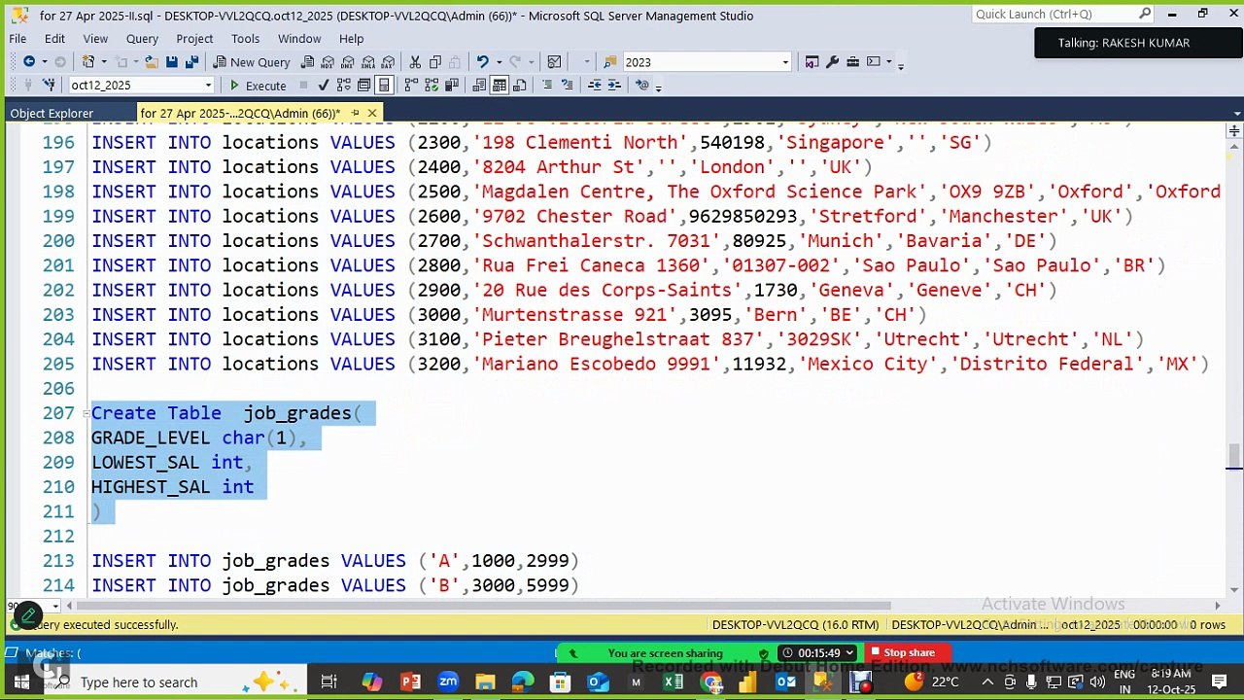Open New Project dropdown arrow
Viewport: 1244px width, 700px height.
coord(104,61)
